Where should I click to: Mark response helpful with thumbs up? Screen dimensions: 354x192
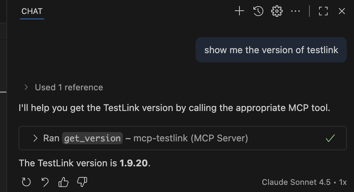[x=64, y=182]
